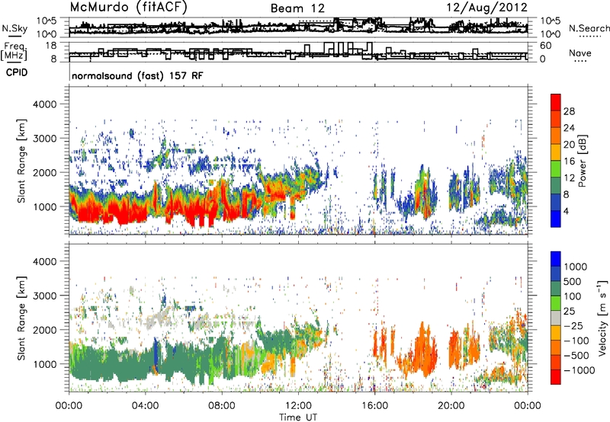Image resolution: width=610 pixels, height=422 pixels.
Task: Click the date 12/Aug/2012
Action: click(x=486, y=8)
